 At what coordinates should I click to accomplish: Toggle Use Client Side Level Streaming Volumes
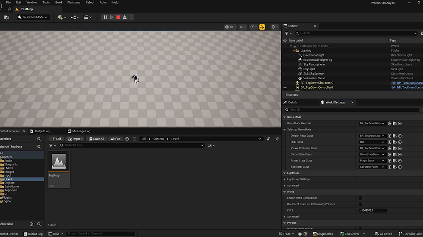pos(360,204)
